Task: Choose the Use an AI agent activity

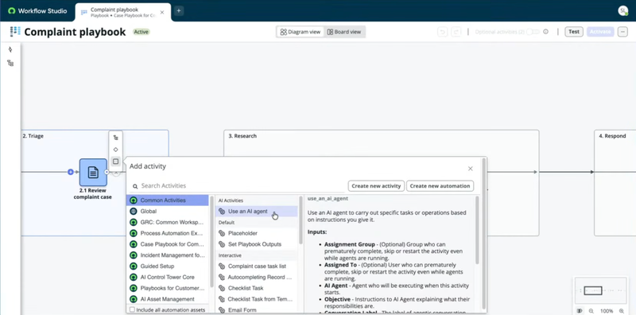Action: [x=256, y=212]
